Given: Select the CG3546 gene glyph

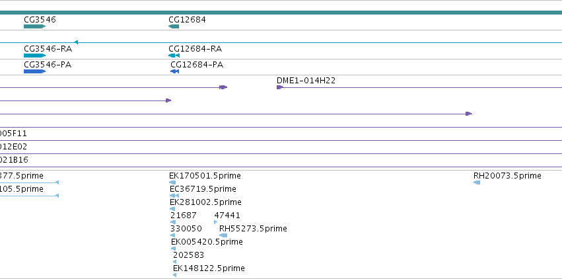Looking at the screenshot, I should (x=35, y=26).
